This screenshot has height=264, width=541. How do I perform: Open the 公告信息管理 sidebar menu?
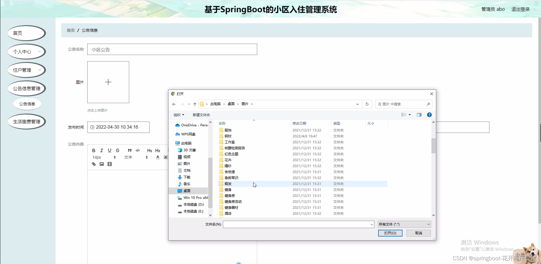click(x=26, y=88)
